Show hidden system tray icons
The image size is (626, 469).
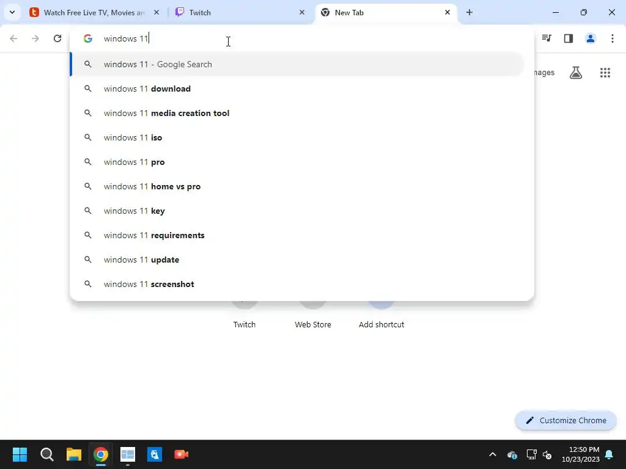point(493,454)
